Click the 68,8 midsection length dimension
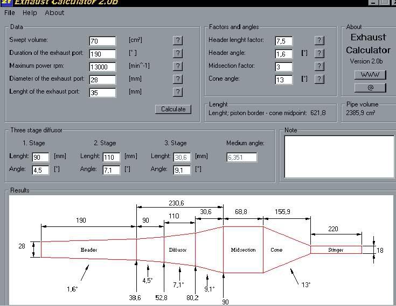396x306 pixels. point(241,211)
